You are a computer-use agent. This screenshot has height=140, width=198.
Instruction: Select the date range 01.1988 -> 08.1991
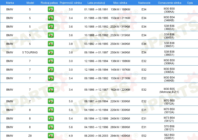96,9
